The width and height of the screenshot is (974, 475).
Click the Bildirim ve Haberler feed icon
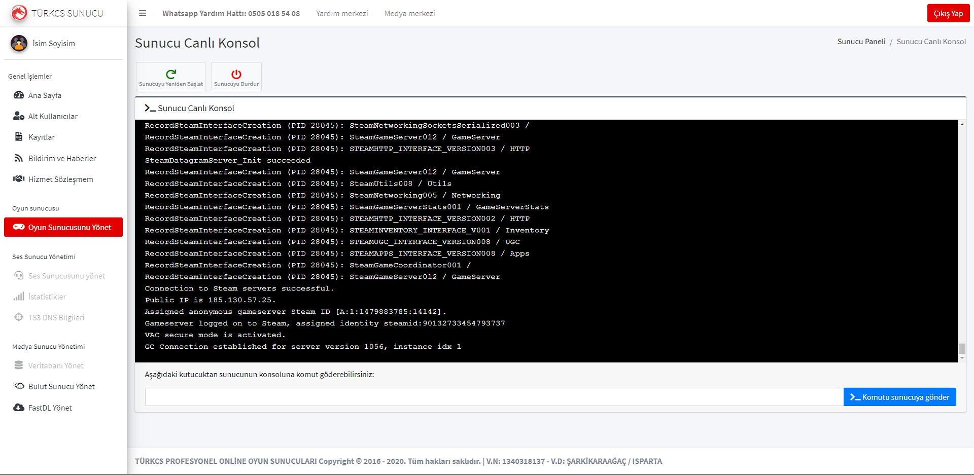pos(19,158)
